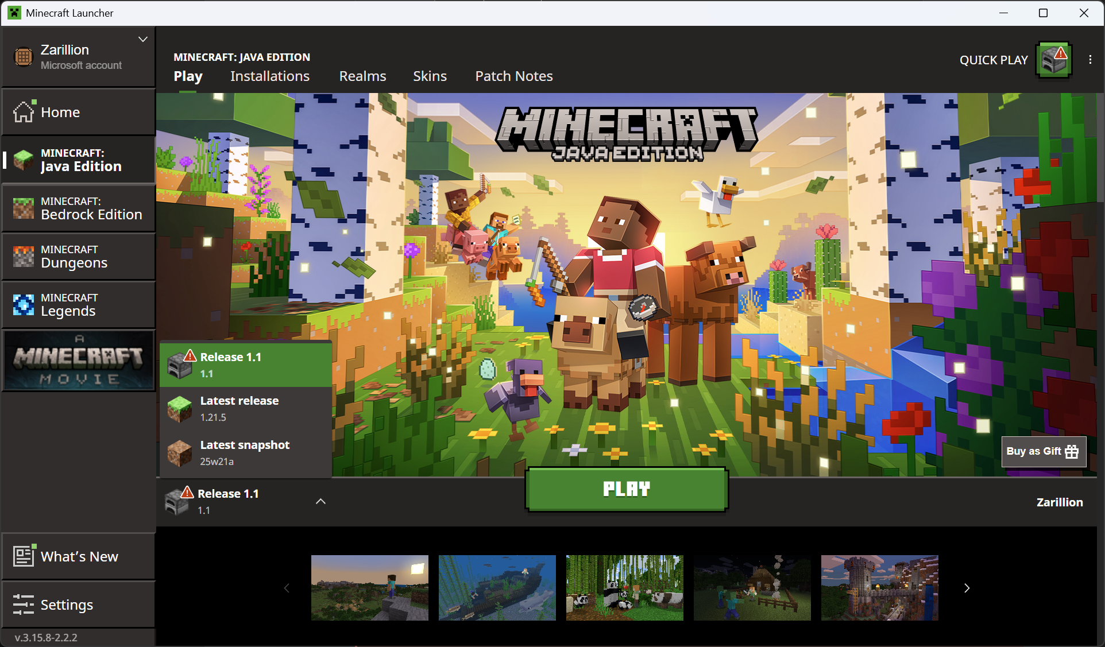Select Minecraft Legends in sidebar
The width and height of the screenshot is (1105, 647).
(79, 305)
